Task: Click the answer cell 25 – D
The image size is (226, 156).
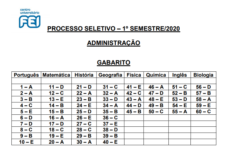Action: point(84,112)
